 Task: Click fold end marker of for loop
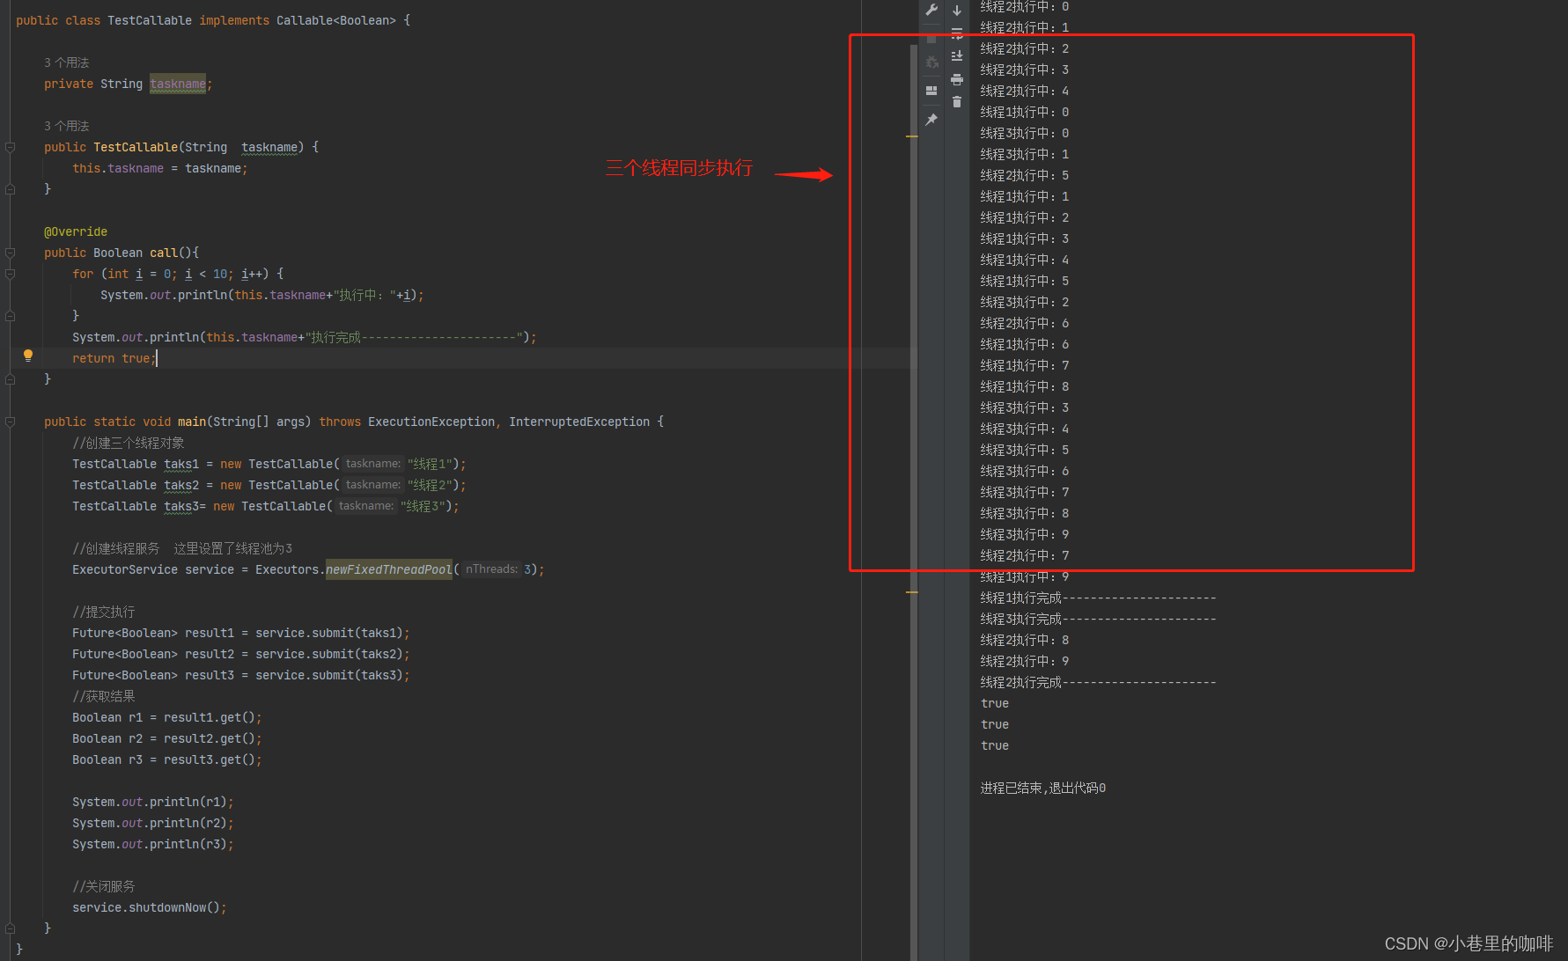[11, 316]
